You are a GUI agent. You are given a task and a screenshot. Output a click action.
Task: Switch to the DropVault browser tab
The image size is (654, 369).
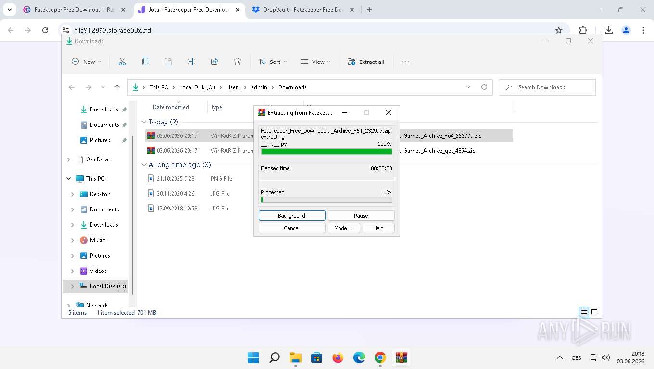tap(304, 10)
